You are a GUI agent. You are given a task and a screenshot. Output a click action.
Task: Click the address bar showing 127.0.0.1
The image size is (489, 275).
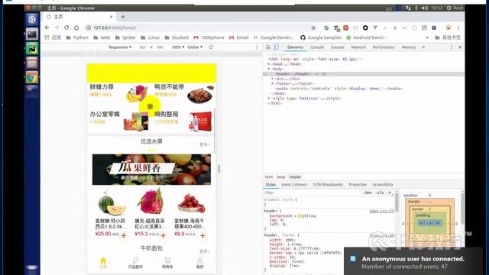coord(198,27)
